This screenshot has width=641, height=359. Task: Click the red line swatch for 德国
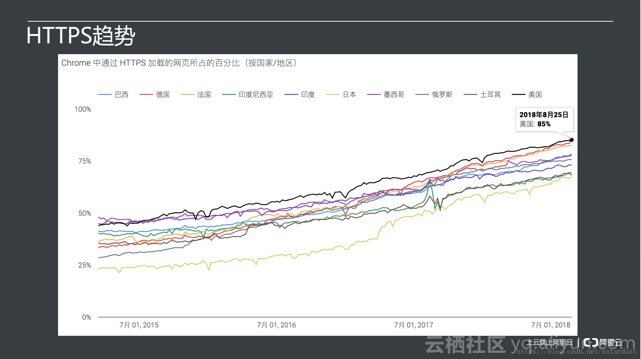[x=146, y=94]
